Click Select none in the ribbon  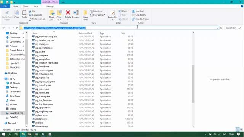[x=139, y=15]
